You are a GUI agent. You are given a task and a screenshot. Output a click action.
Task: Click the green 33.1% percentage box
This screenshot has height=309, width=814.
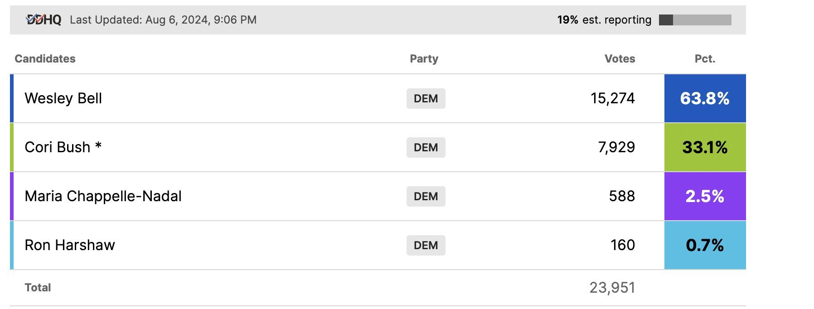click(x=705, y=147)
